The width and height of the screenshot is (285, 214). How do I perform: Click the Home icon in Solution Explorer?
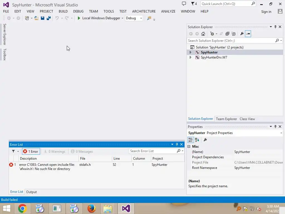pos(203,34)
